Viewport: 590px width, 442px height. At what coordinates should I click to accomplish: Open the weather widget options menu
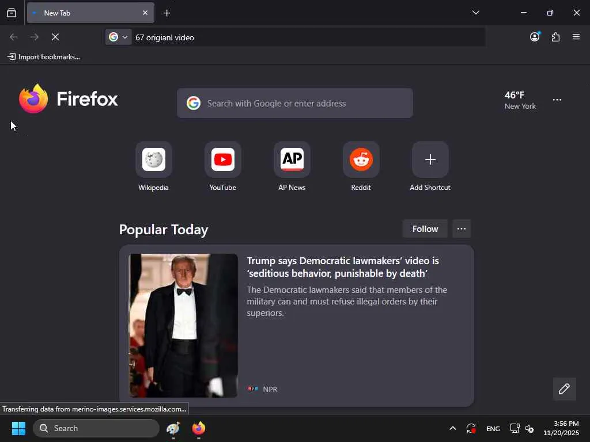pyautogui.click(x=557, y=100)
